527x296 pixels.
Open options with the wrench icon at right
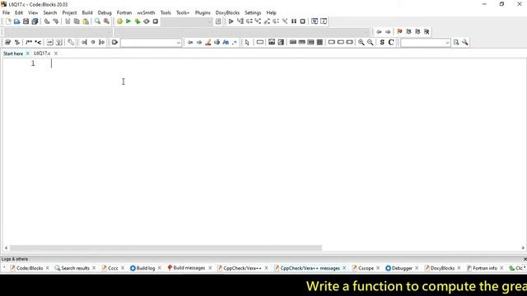[464, 42]
